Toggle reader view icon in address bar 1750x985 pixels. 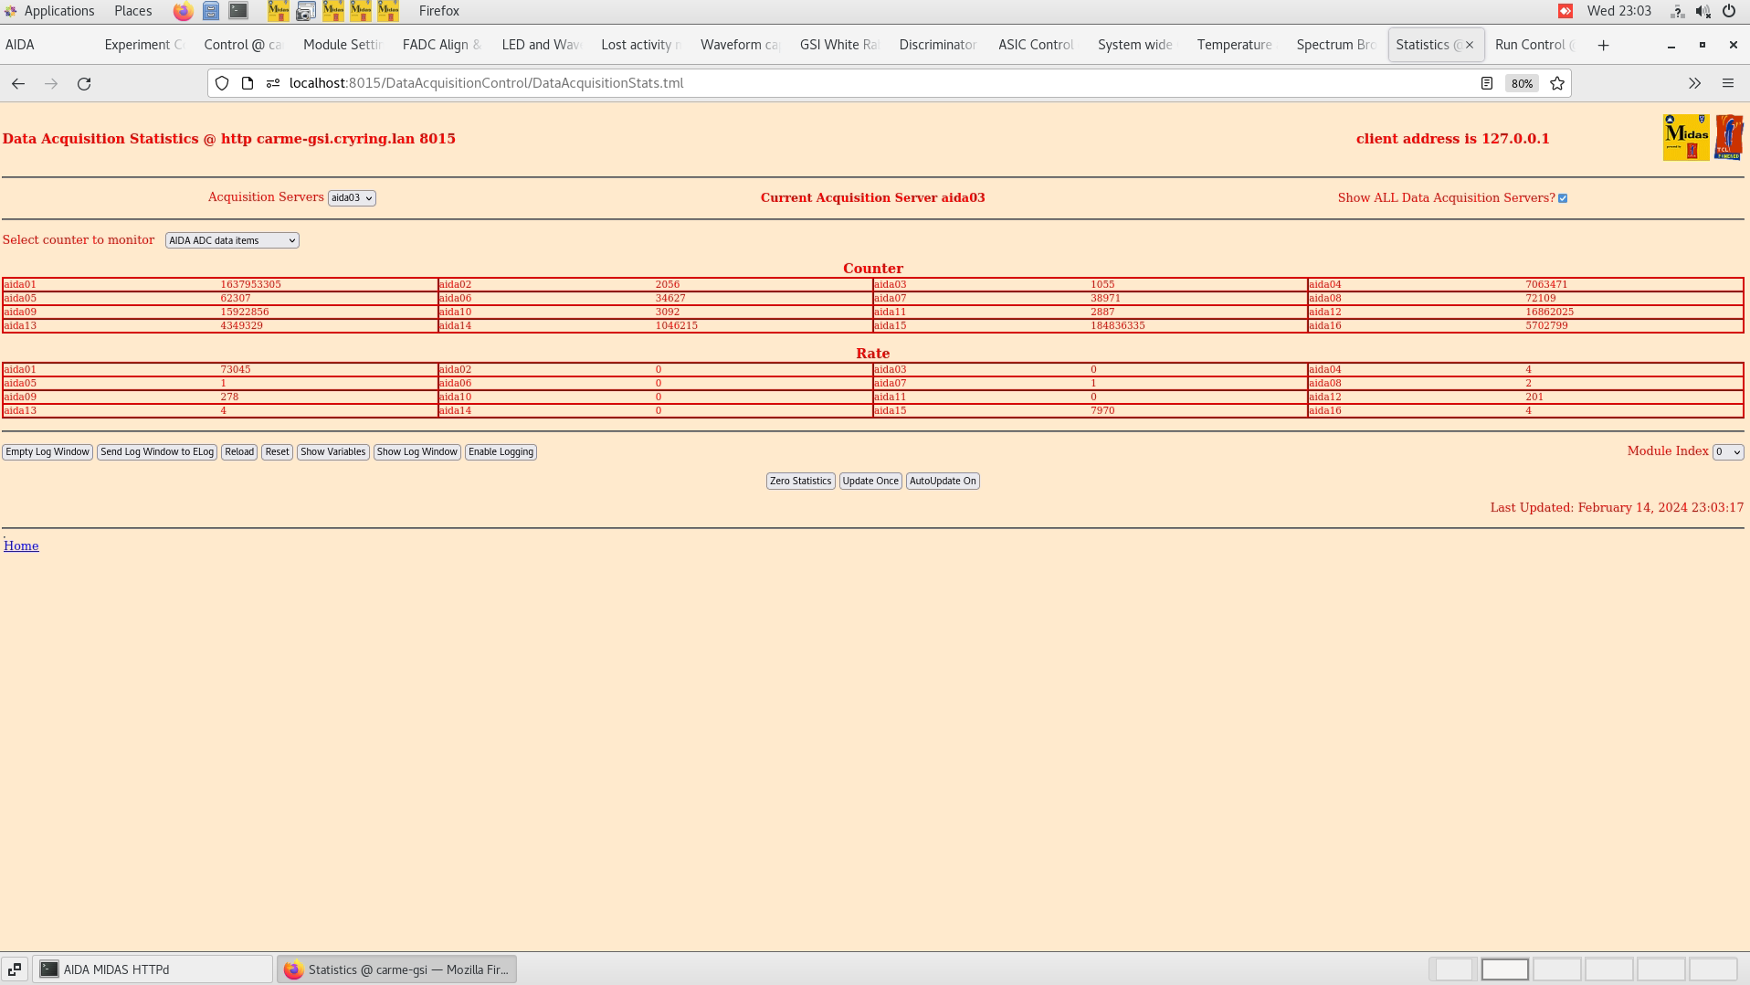tap(1486, 83)
